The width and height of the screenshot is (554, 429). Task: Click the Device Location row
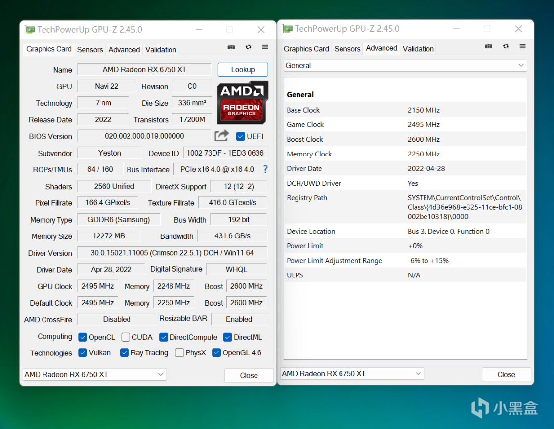(x=405, y=231)
